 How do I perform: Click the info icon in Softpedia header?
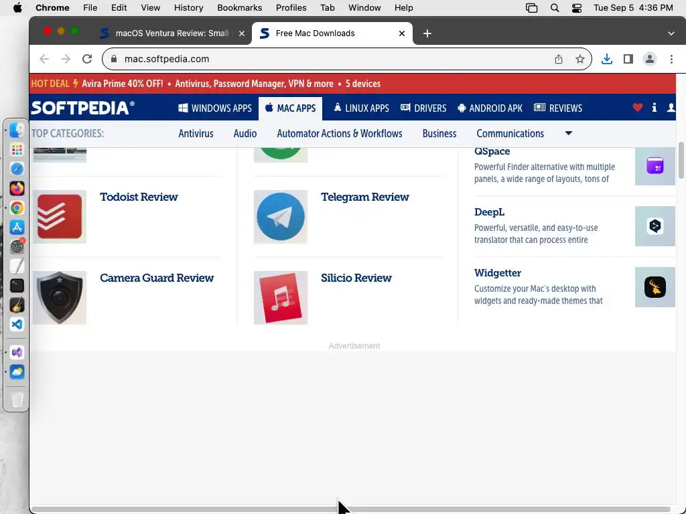tap(654, 108)
